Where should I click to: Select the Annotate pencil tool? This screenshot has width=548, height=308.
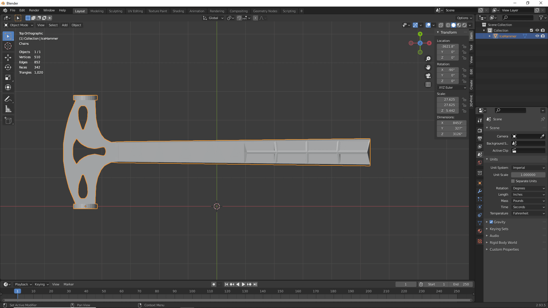click(8, 99)
